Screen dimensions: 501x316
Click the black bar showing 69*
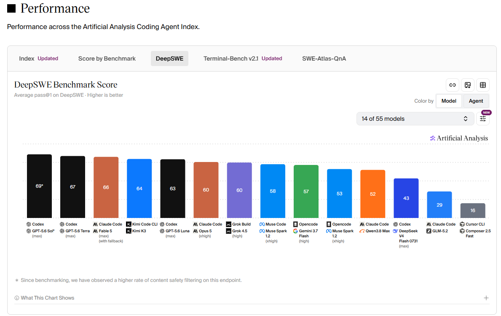pyautogui.click(x=39, y=186)
